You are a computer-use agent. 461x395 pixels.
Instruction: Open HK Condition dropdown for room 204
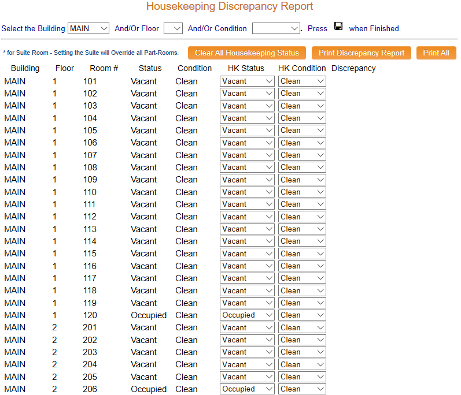[x=302, y=365]
